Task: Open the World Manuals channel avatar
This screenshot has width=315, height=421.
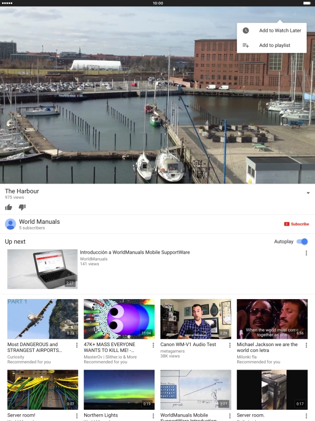Action: coord(10,224)
